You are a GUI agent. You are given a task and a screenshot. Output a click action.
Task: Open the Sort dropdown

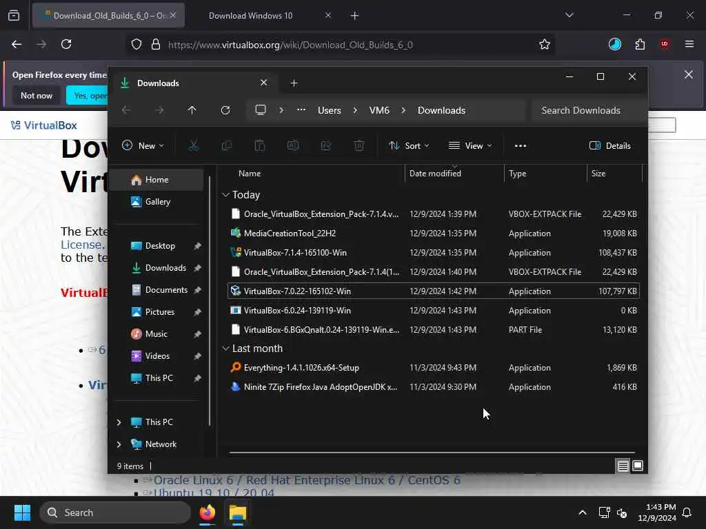pyautogui.click(x=409, y=146)
